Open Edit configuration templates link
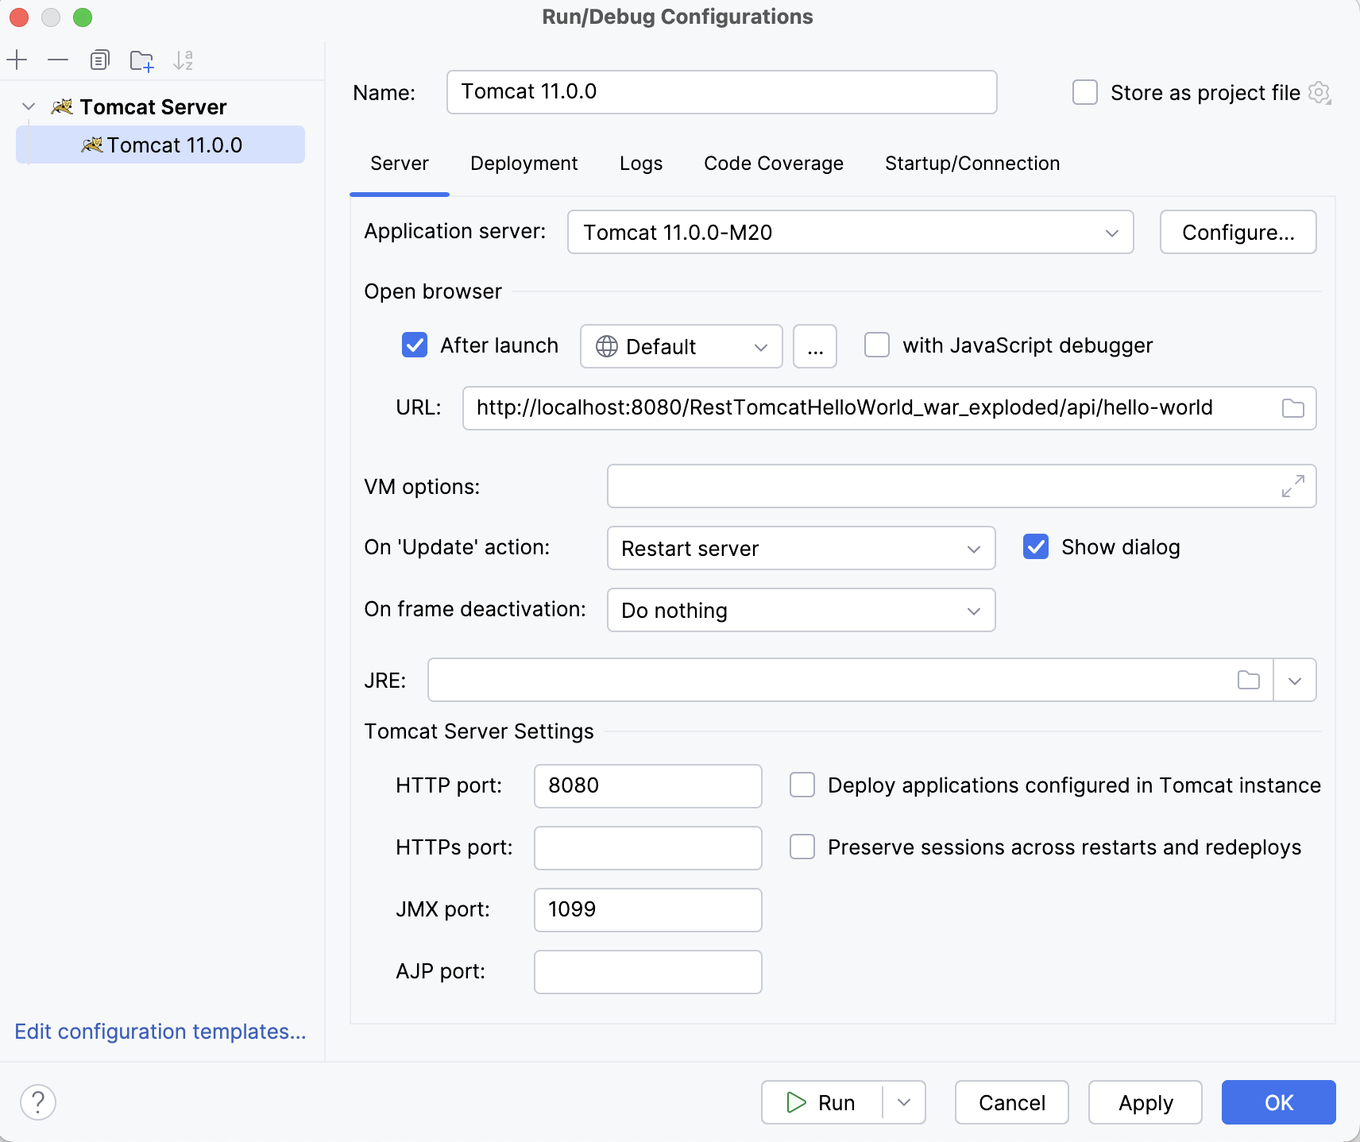 [x=160, y=1032]
